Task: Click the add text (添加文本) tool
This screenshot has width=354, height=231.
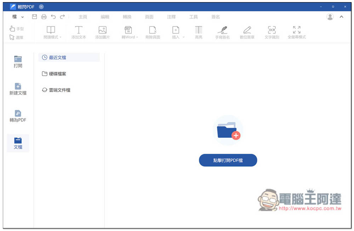Action: coord(79,33)
